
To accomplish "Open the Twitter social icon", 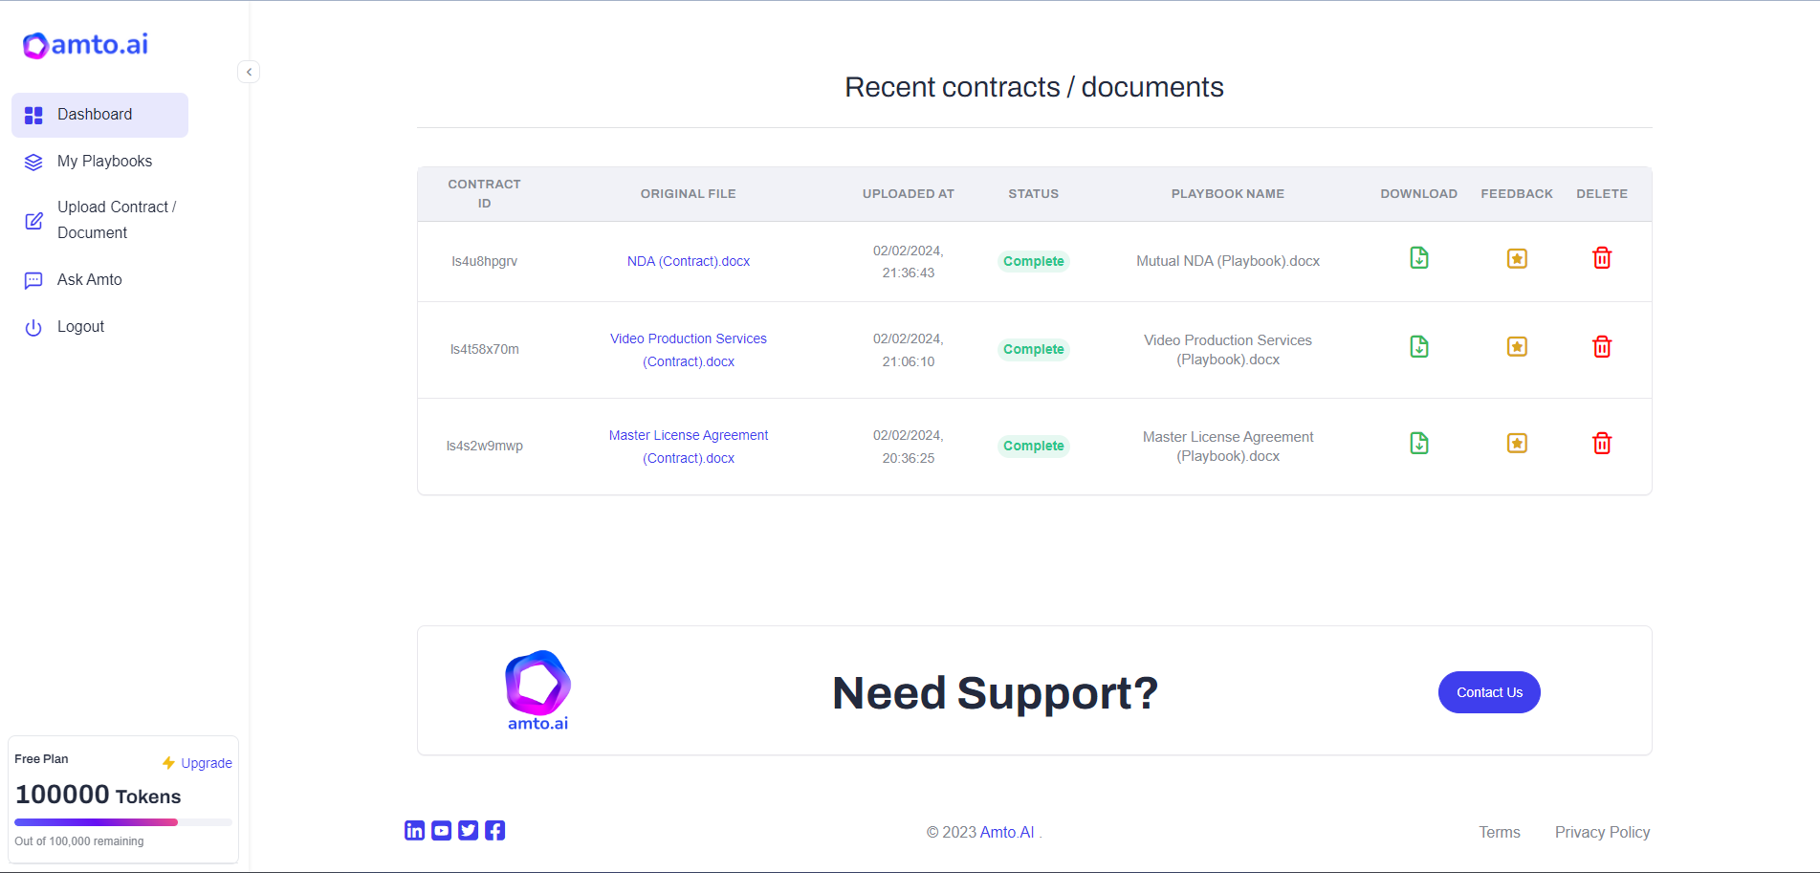I will coord(468,830).
